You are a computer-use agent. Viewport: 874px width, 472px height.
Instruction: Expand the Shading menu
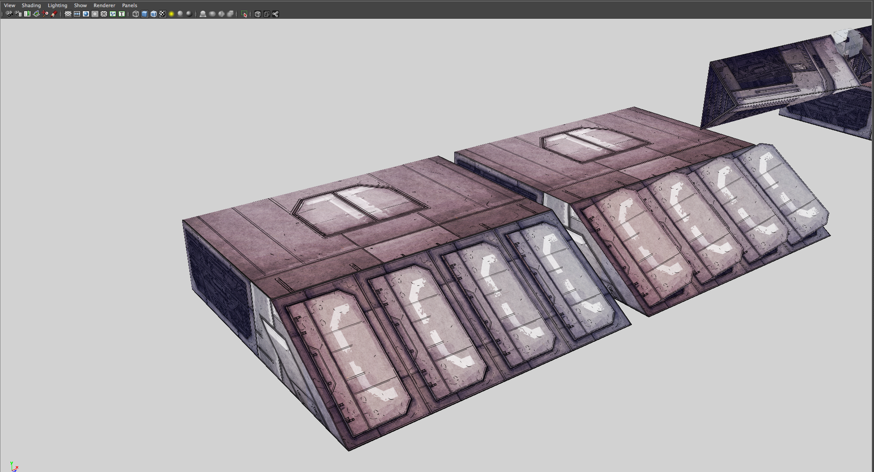click(x=31, y=5)
